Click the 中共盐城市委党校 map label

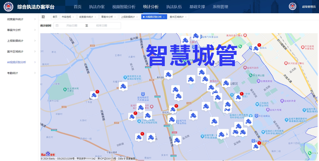[x=309, y=47]
